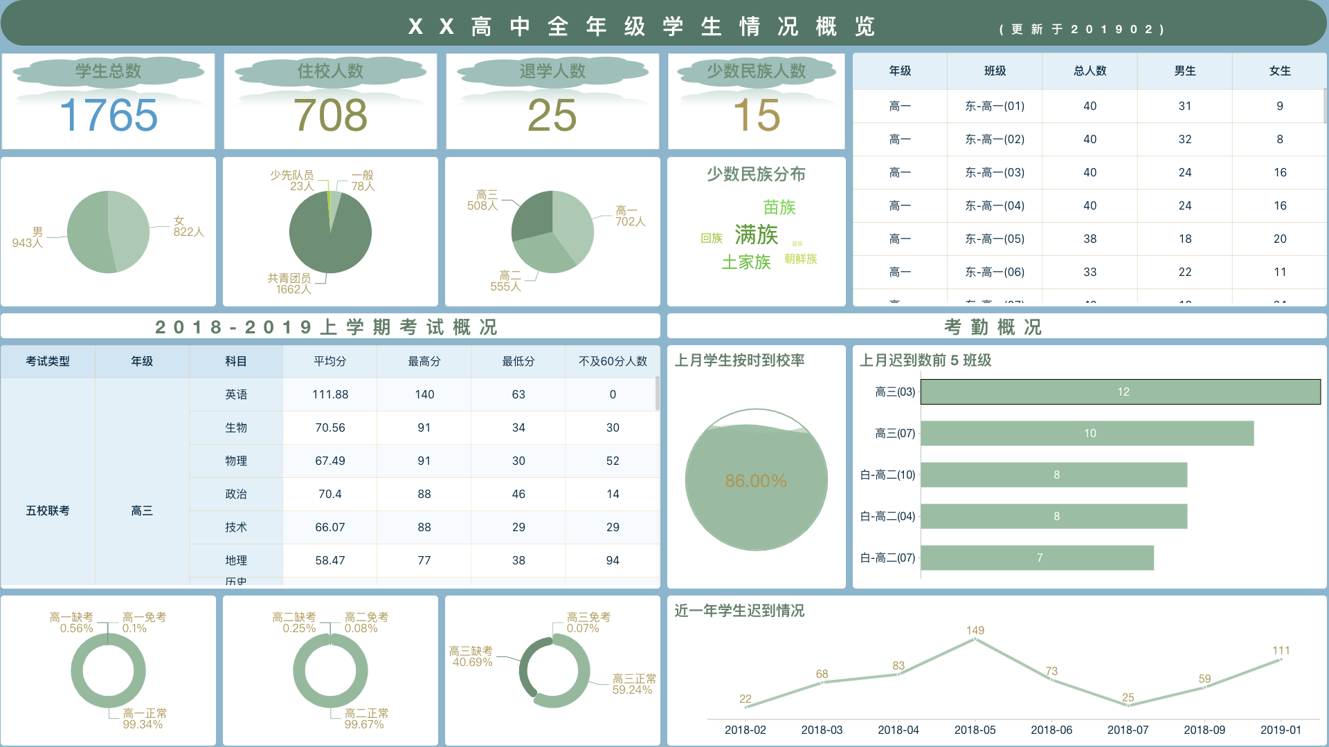The height and width of the screenshot is (747, 1329).
Task: Click 满族 in the minority word cloud
Action: 757,235
